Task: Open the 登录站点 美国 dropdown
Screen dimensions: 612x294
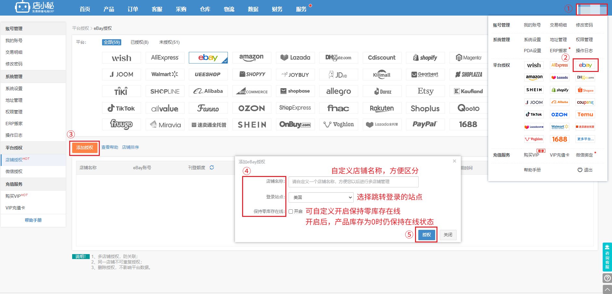Action: 321,197
